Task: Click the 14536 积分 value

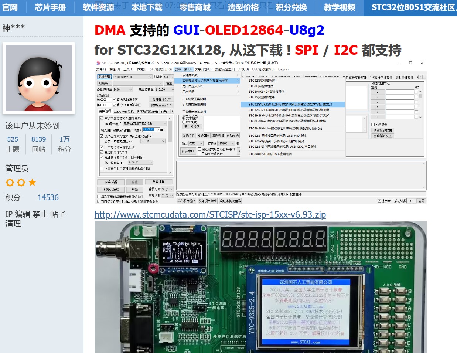Action: point(48,198)
